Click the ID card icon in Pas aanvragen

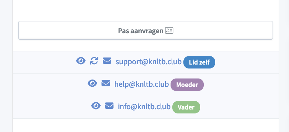click(x=169, y=30)
